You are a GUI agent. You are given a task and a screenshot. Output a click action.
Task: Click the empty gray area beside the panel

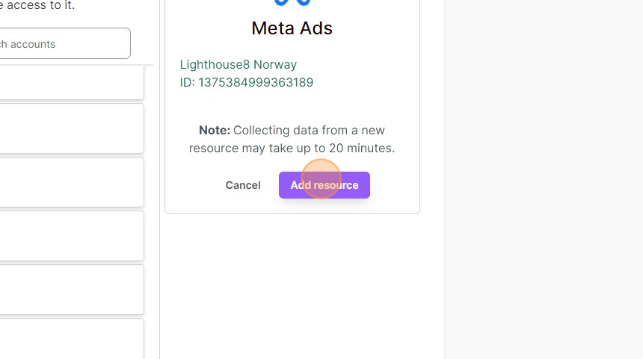(x=544, y=179)
